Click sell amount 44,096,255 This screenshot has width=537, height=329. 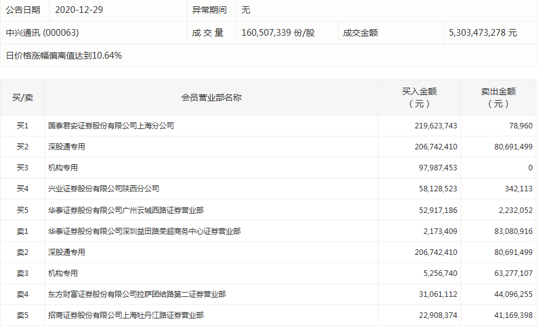(x=514, y=294)
